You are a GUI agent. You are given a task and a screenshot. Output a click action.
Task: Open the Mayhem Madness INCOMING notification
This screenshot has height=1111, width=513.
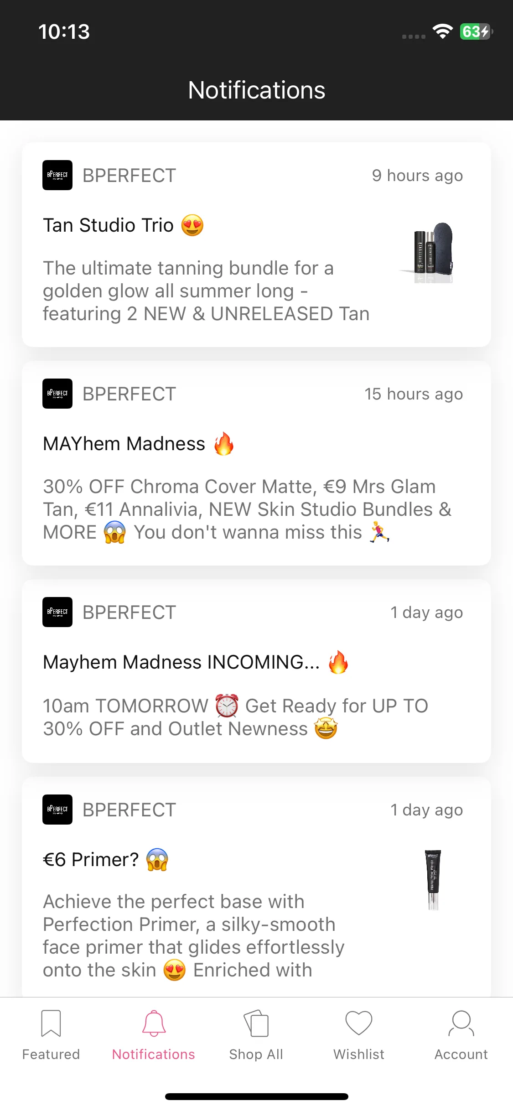[256, 671]
